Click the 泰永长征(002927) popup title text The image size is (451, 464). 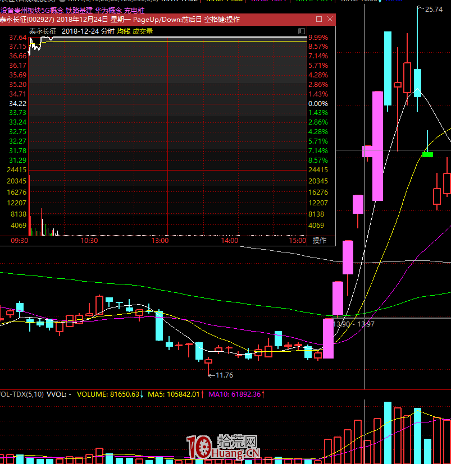(26, 19)
